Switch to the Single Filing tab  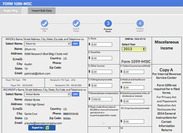(x=11, y=11)
